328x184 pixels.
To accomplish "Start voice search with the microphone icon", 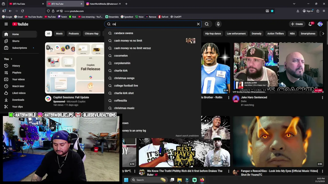I will coord(218,24).
